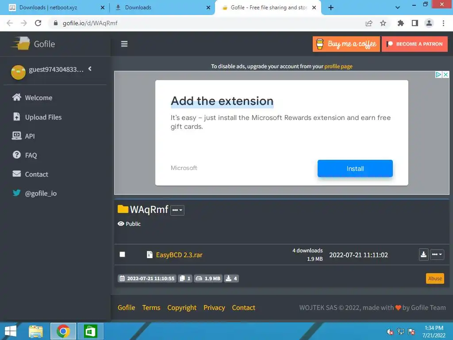The width and height of the screenshot is (453, 340).
Task: Toggle the hamburger sidebar menu
Action: pos(124,44)
